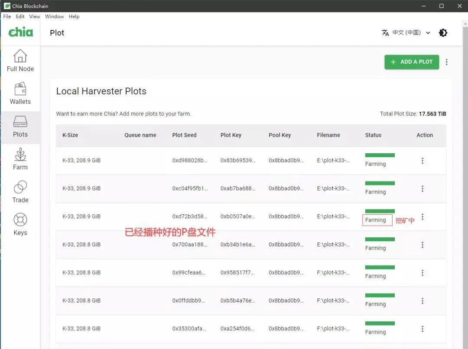
Task: Toggle dark mode theme icon
Action: [443, 33]
